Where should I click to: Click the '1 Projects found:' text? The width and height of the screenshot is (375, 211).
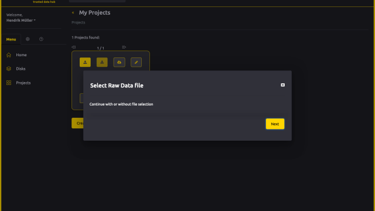86,38
